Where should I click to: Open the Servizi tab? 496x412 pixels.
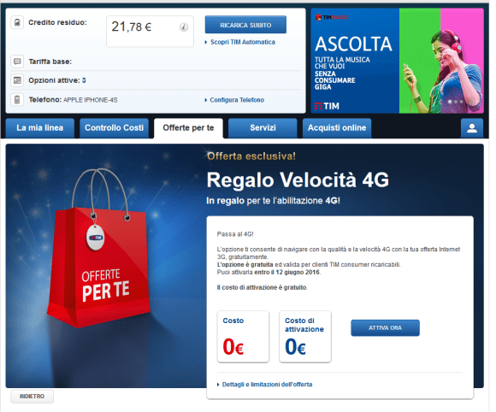click(x=263, y=128)
